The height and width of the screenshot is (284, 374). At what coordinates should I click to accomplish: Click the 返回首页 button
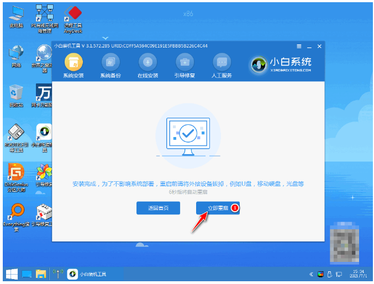click(158, 208)
